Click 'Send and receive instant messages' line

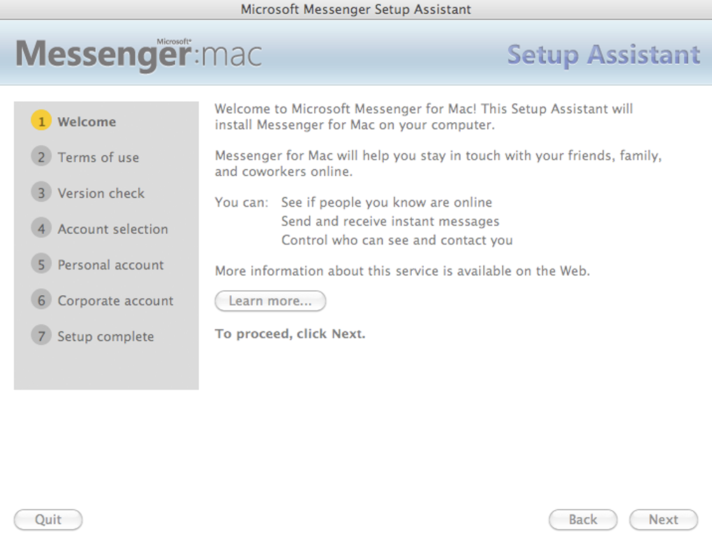390,221
